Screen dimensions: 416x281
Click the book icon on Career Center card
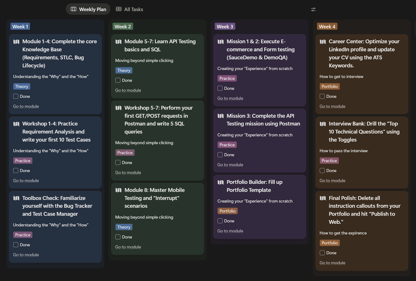(x=323, y=42)
